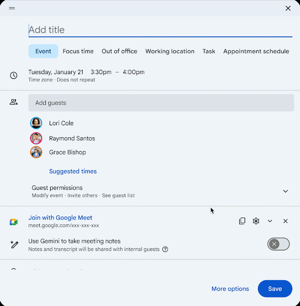Viewport: 300px width, 306px height.
Task: Switch to Focus time tab
Action: [x=78, y=51]
